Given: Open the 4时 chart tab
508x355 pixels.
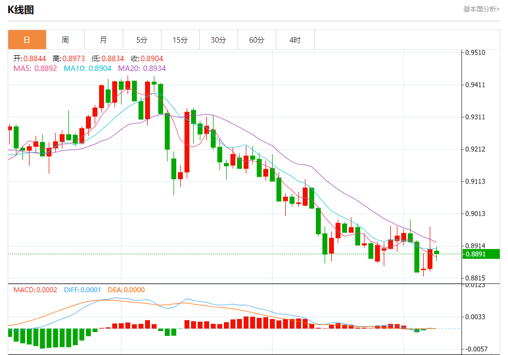Looking at the screenshot, I should (x=295, y=40).
